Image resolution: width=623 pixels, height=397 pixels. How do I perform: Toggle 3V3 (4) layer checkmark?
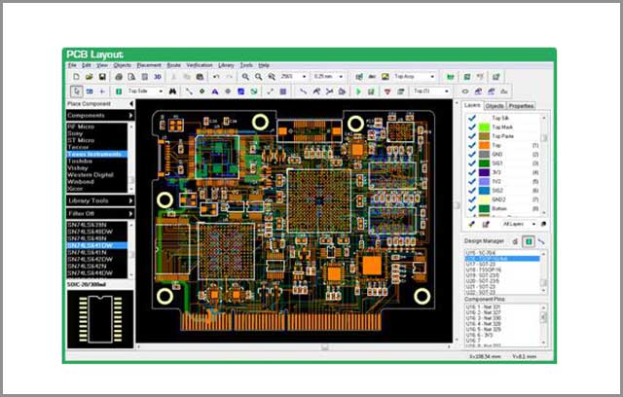pos(472,172)
